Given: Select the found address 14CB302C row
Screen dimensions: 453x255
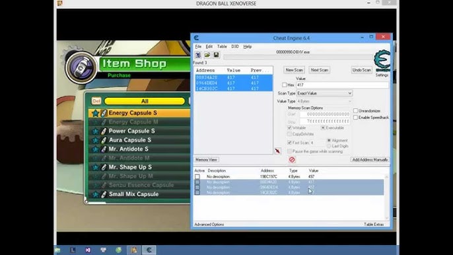Looking at the screenshot, I should click(234, 89).
